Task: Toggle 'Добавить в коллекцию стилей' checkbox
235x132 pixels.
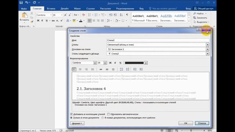Action: coord(71,114)
